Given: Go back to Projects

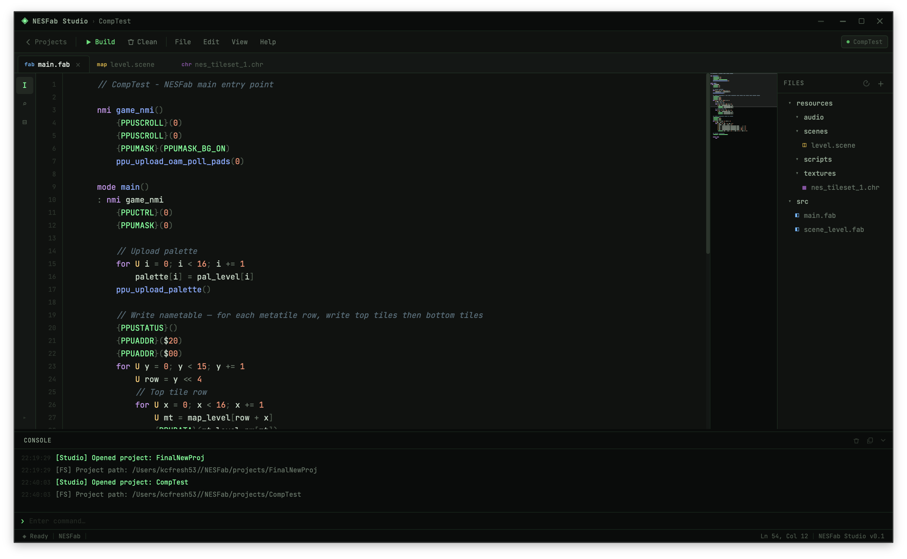Looking at the screenshot, I should pos(47,42).
